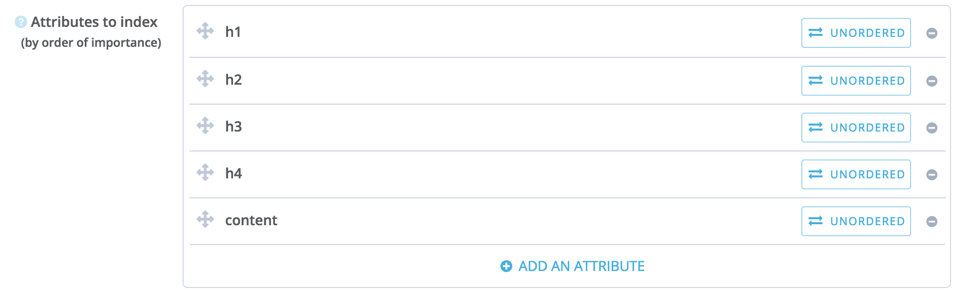Remove the h4 attribute with minus icon
957x292 pixels.
coord(932,175)
